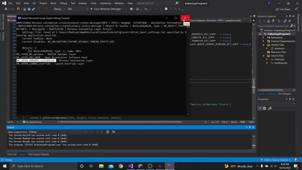
Task: Expand External Dependencies node
Action: (263, 41)
